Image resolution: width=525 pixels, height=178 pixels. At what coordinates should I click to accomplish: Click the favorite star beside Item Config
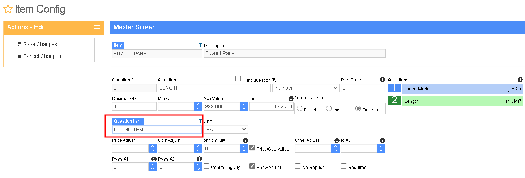tap(8, 9)
